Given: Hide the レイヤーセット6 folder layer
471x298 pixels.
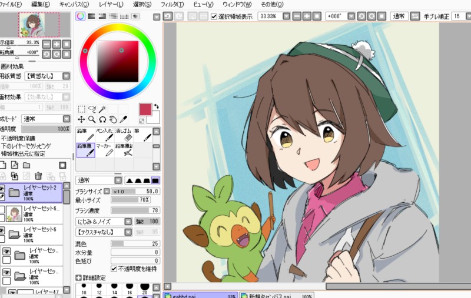Looking at the screenshot, I should (2, 230).
